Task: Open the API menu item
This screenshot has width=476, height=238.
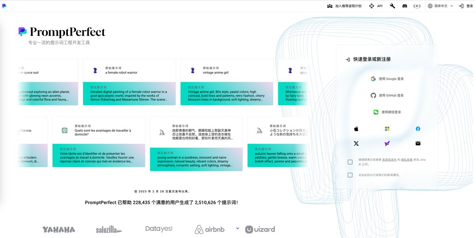Action: tap(376, 6)
